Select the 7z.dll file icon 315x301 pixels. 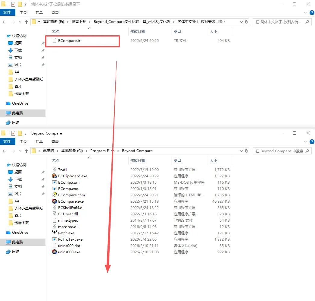[55, 170]
